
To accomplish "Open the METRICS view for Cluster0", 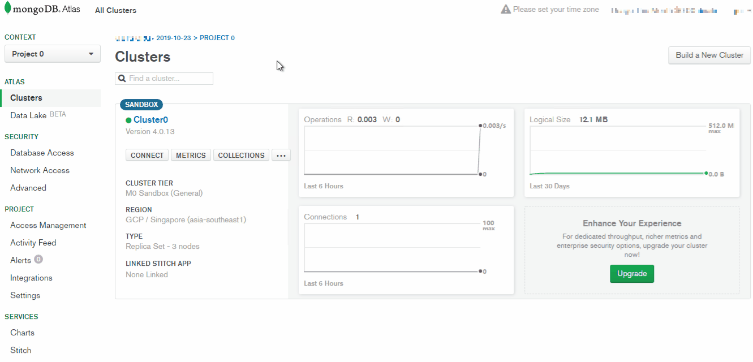I will tap(191, 156).
